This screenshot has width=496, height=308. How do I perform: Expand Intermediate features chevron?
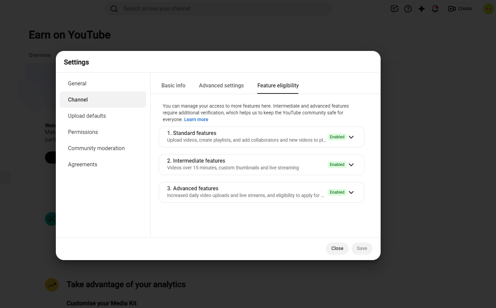[x=351, y=165]
